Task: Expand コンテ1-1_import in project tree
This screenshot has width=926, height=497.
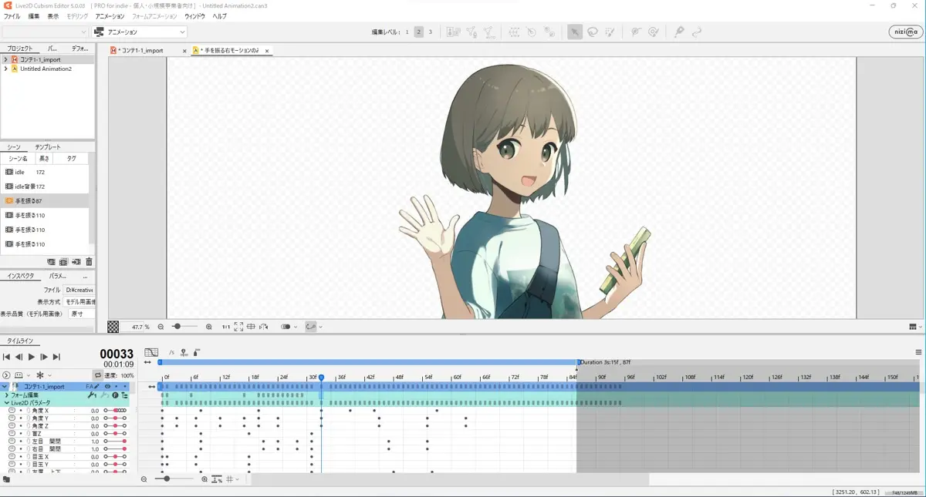Action: point(5,59)
